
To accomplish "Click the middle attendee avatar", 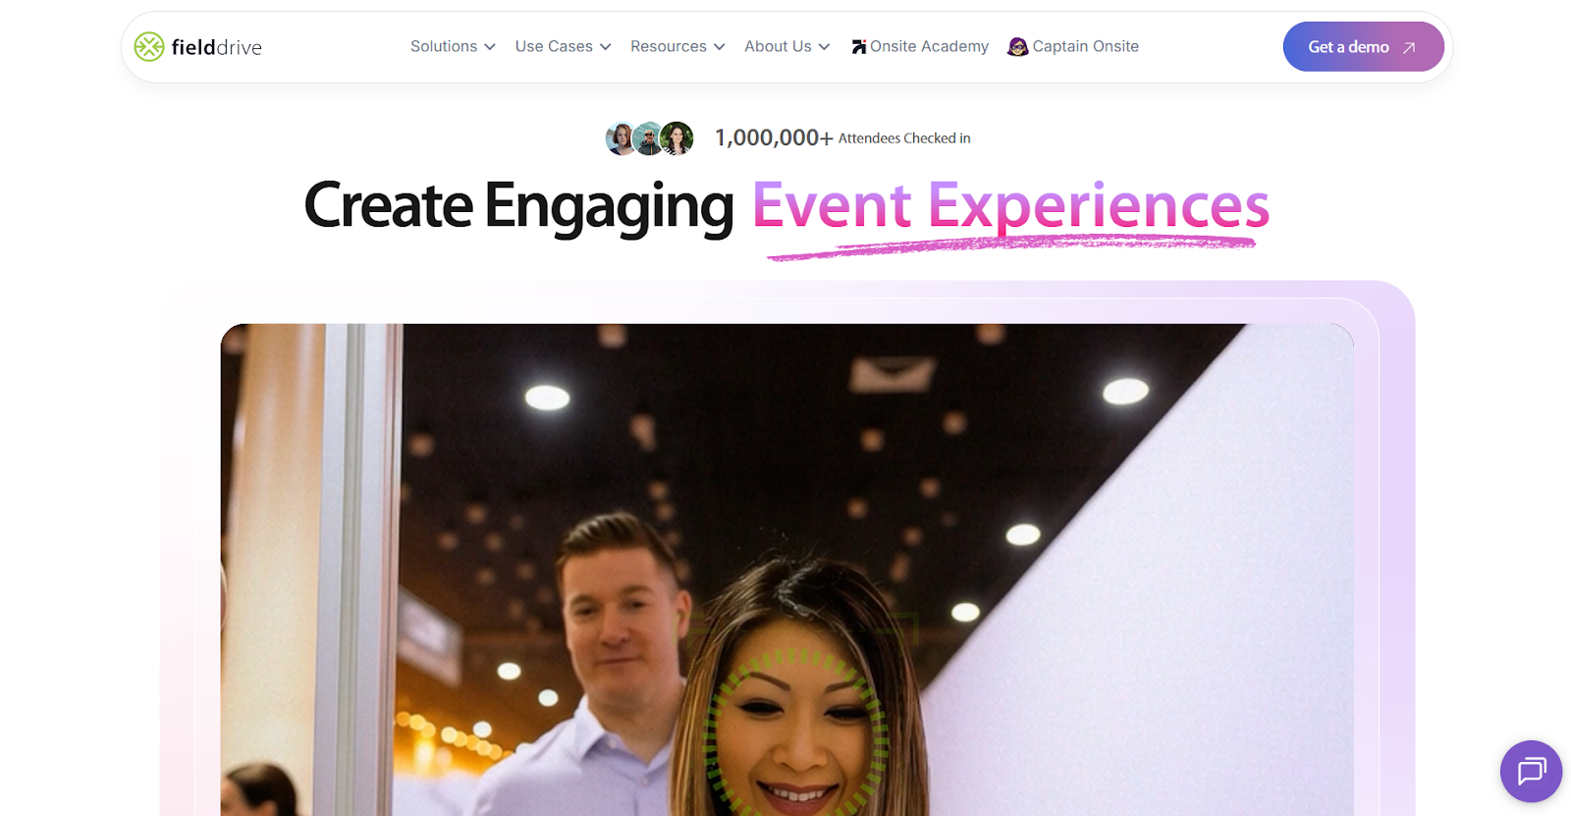I will (648, 138).
